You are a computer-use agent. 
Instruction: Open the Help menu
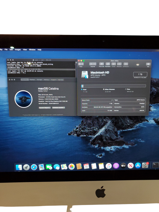39,50
